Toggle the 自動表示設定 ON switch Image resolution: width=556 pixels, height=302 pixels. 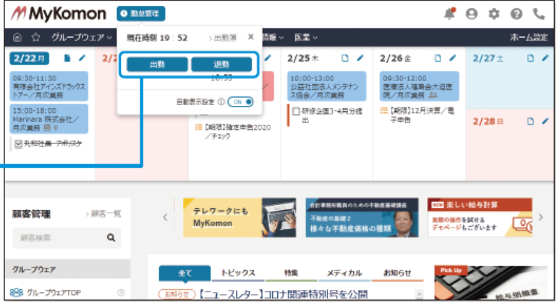(x=241, y=101)
